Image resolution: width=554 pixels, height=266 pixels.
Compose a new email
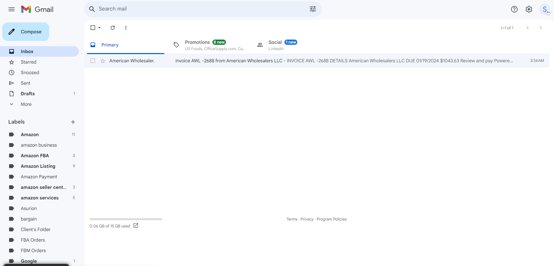(26, 32)
